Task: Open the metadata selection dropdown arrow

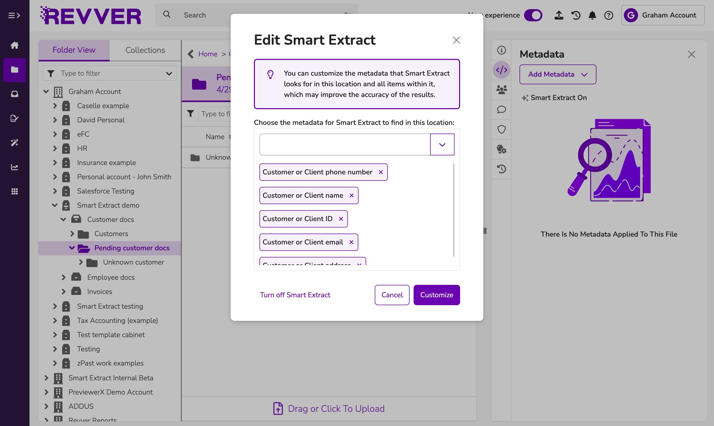Action: coord(442,144)
